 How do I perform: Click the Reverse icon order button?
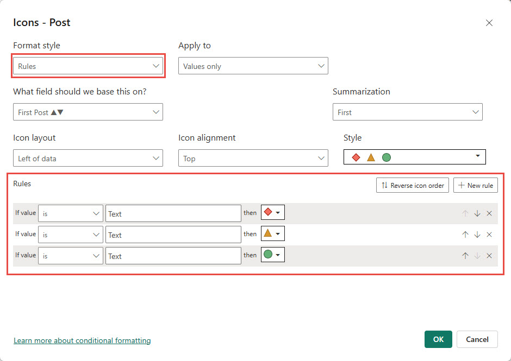[412, 185]
